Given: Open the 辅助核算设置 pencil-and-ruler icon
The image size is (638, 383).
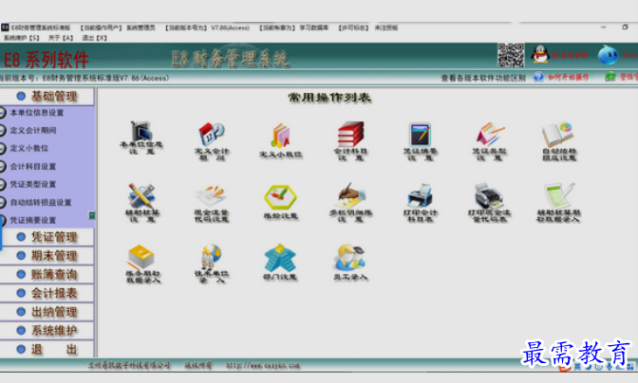Looking at the screenshot, I should 141,202.
